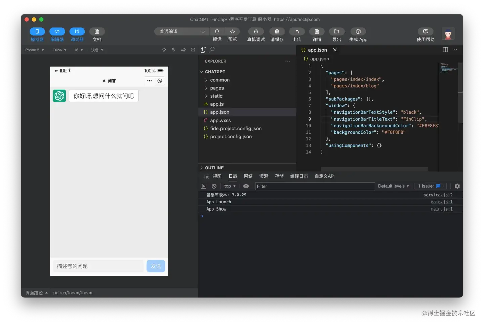Click the split editor icon
This screenshot has height=325, width=484.
pyautogui.click(x=445, y=50)
